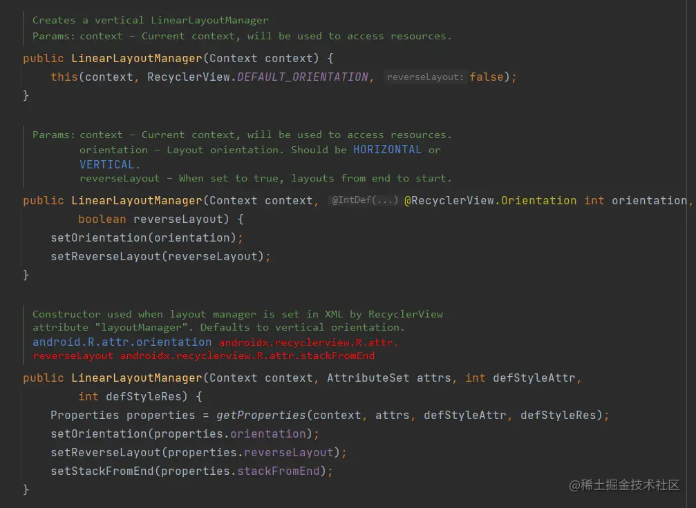Click the reverseLayout: inlay hint
This screenshot has width=696, height=508.
click(424, 77)
